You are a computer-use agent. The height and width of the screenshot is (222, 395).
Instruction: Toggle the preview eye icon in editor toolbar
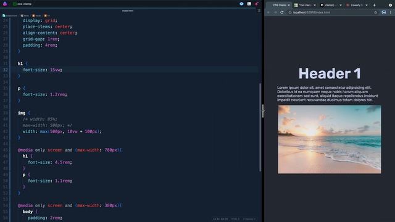(x=241, y=4)
